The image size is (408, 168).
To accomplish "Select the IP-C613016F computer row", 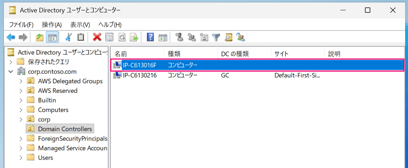I will [258, 65].
